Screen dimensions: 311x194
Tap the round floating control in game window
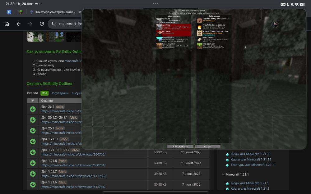click(x=275, y=25)
